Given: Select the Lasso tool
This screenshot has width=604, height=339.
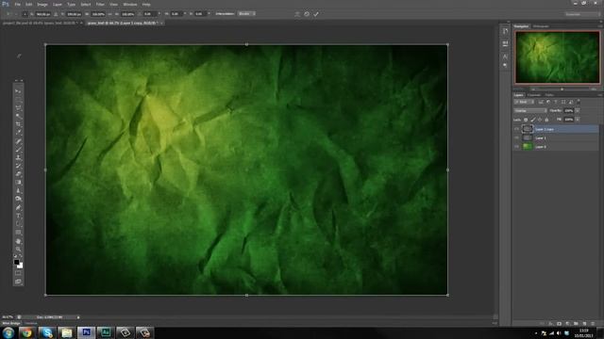Looking at the screenshot, I should [18, 107].
